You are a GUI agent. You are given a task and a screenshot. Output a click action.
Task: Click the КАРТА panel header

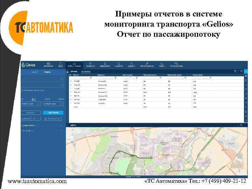point(157,125)
